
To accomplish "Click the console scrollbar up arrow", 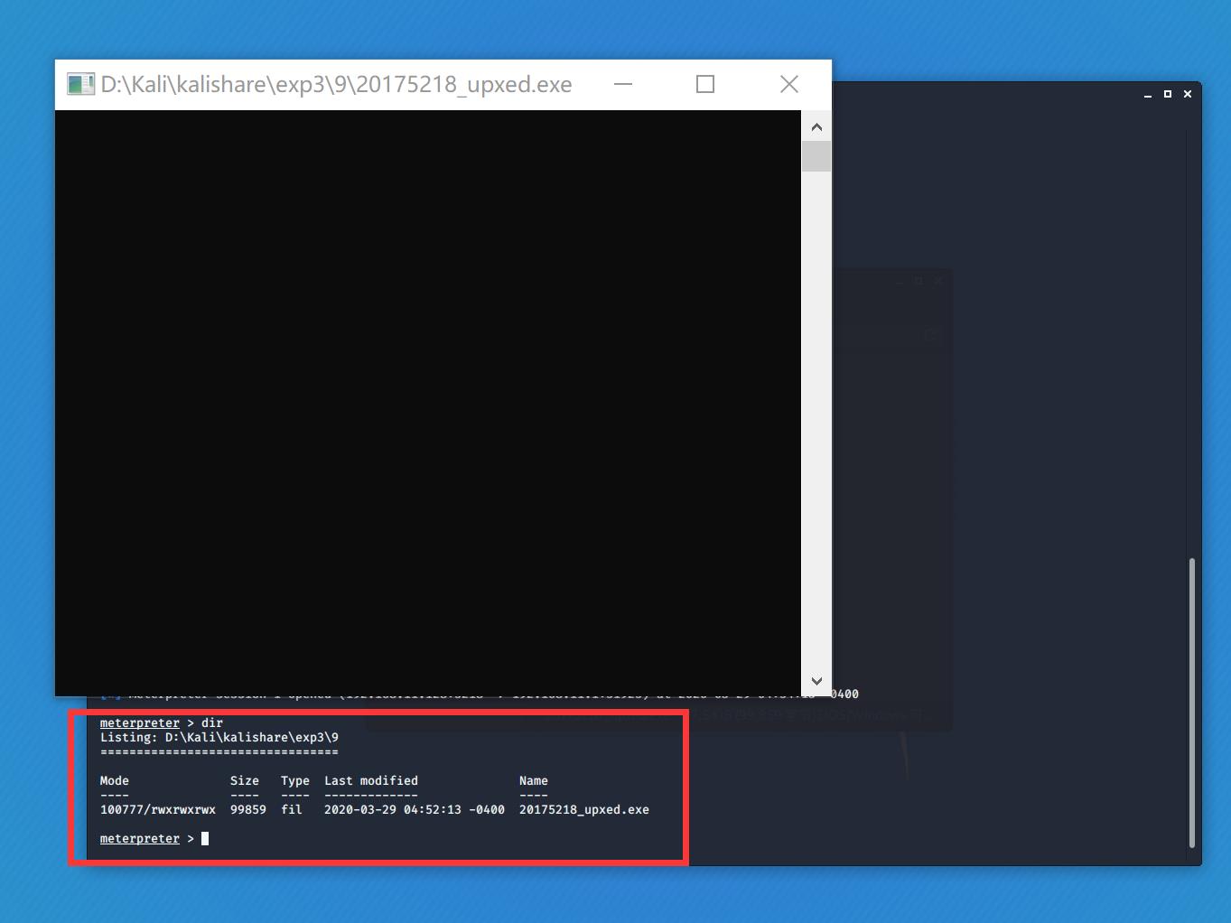I will tap(816, 126).
